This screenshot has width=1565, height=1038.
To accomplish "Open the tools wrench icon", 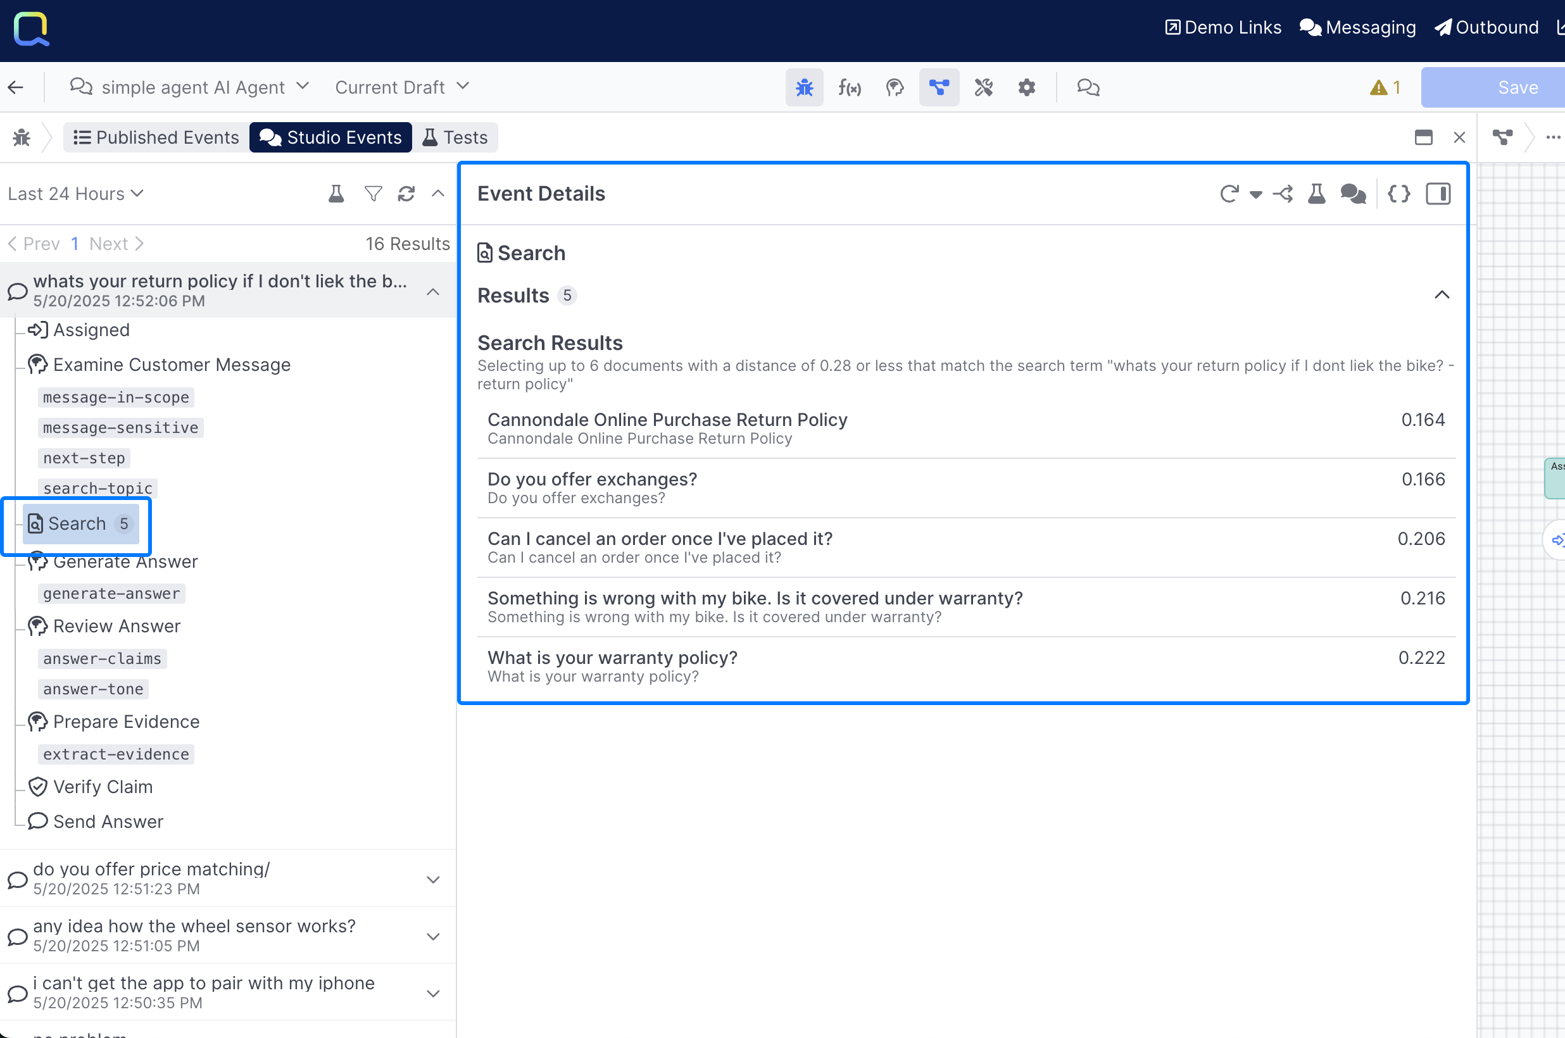I will pos(983,87).
